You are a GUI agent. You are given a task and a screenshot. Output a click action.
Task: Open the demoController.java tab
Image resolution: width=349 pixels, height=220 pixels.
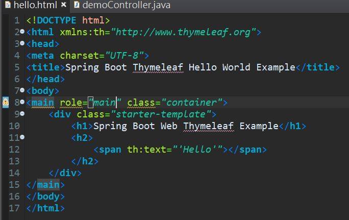[126, 5]
